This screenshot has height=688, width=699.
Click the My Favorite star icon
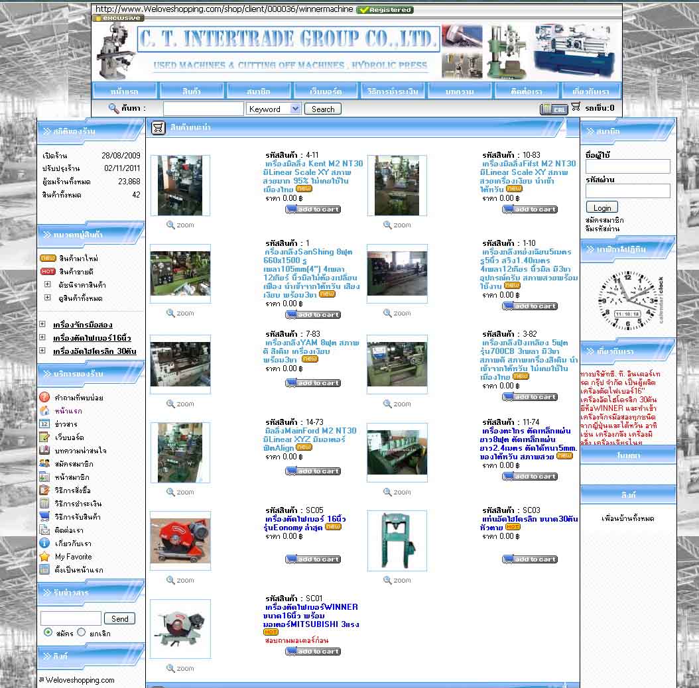point(44,557)
